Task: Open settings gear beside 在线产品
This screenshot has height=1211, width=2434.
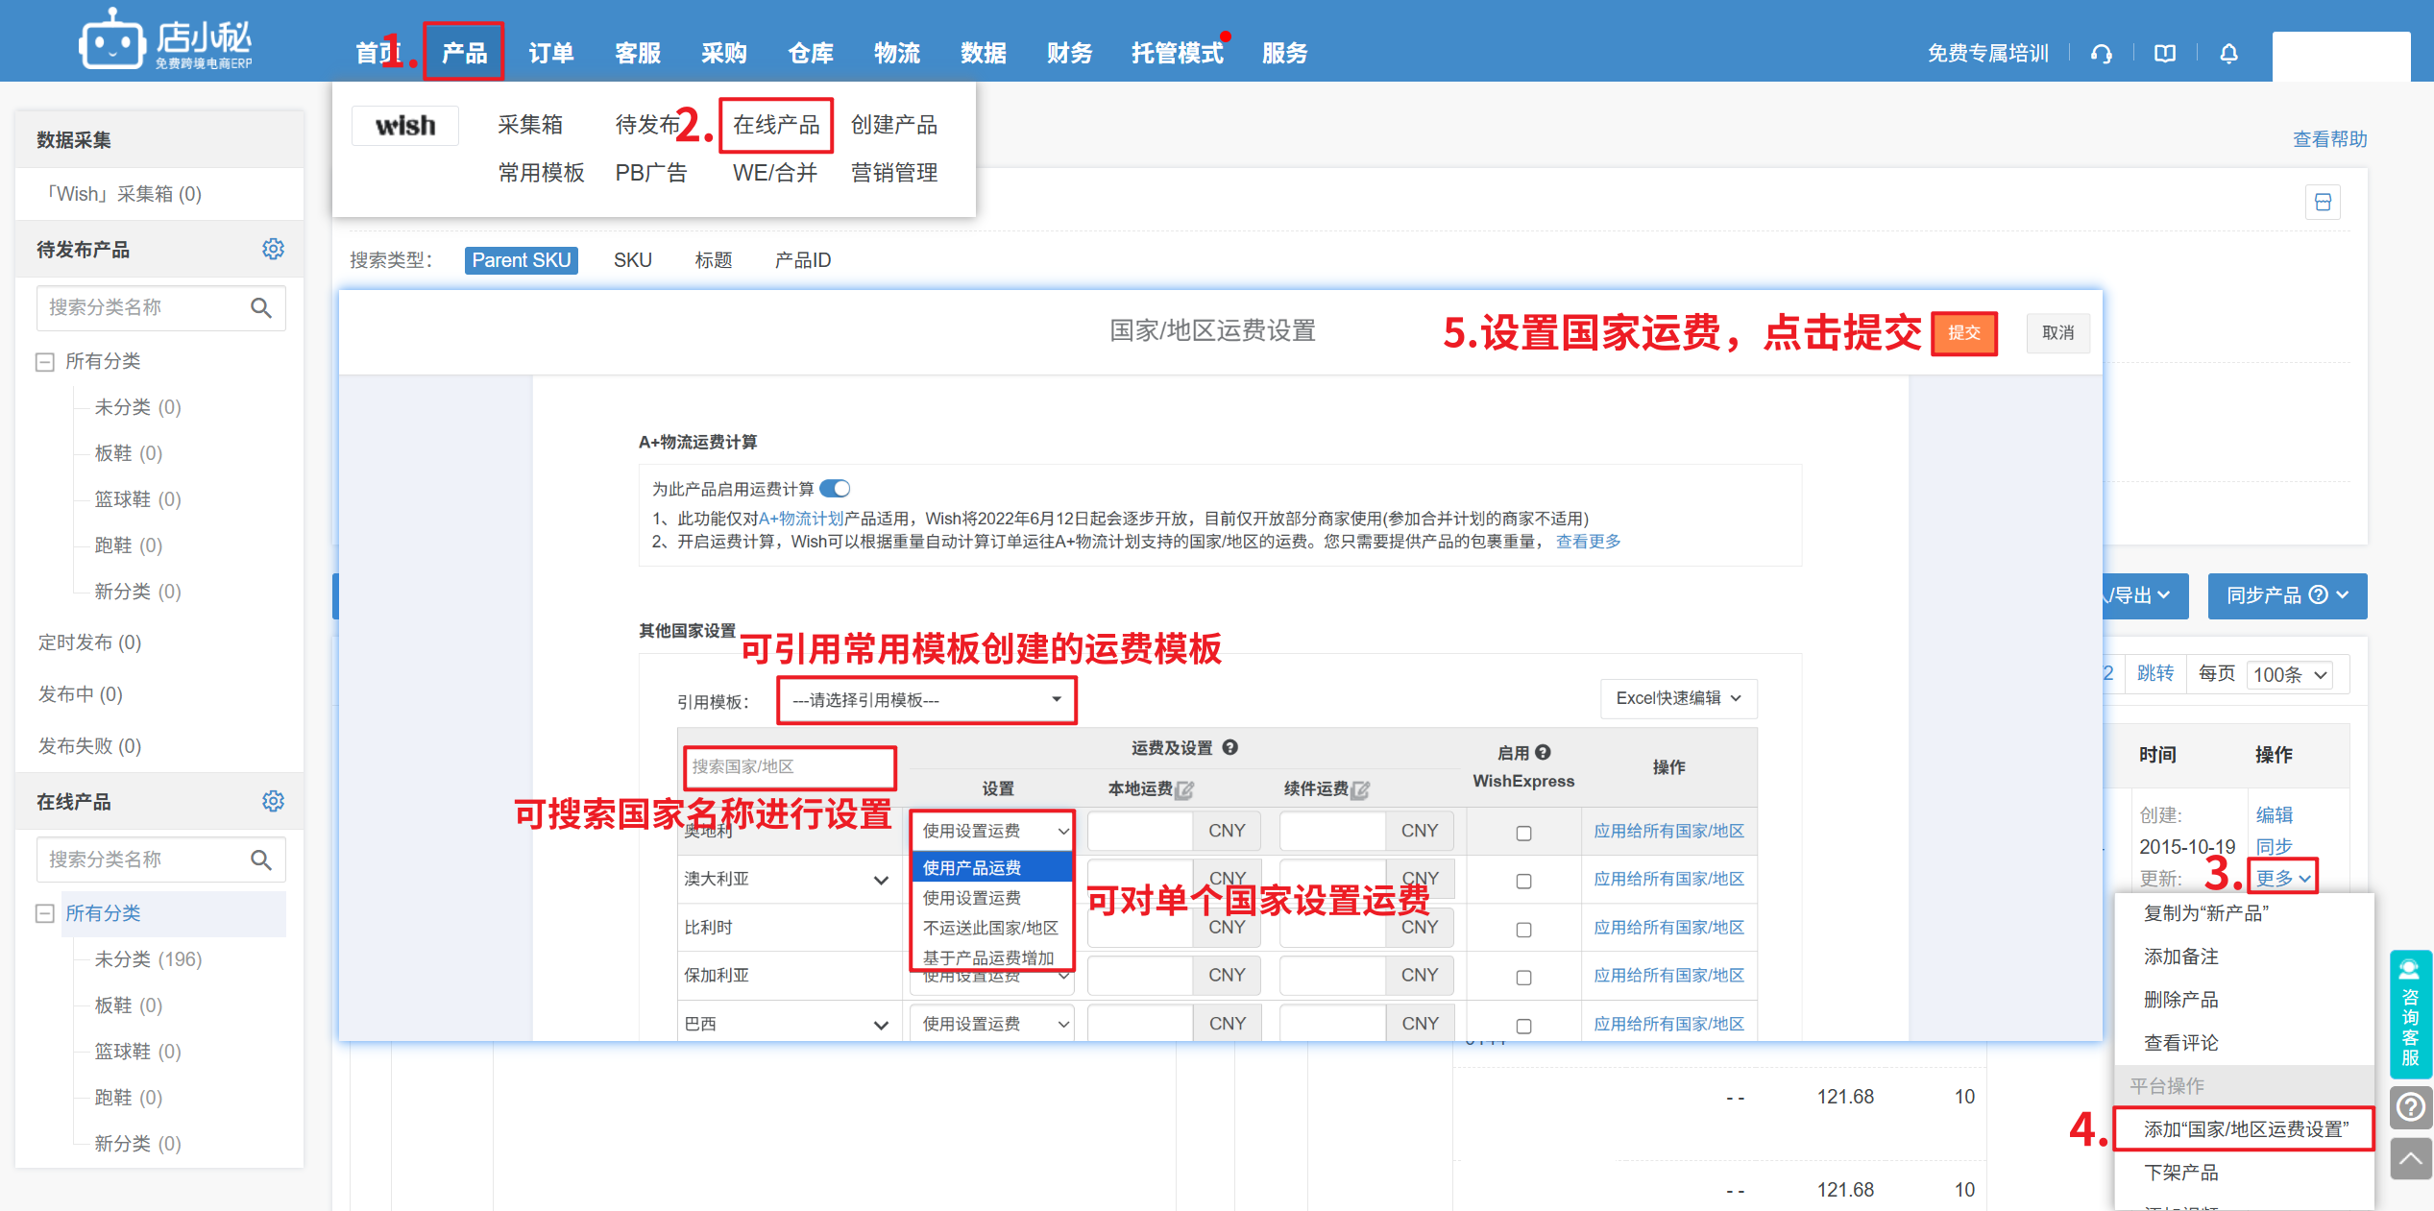Action: (273, 802)
